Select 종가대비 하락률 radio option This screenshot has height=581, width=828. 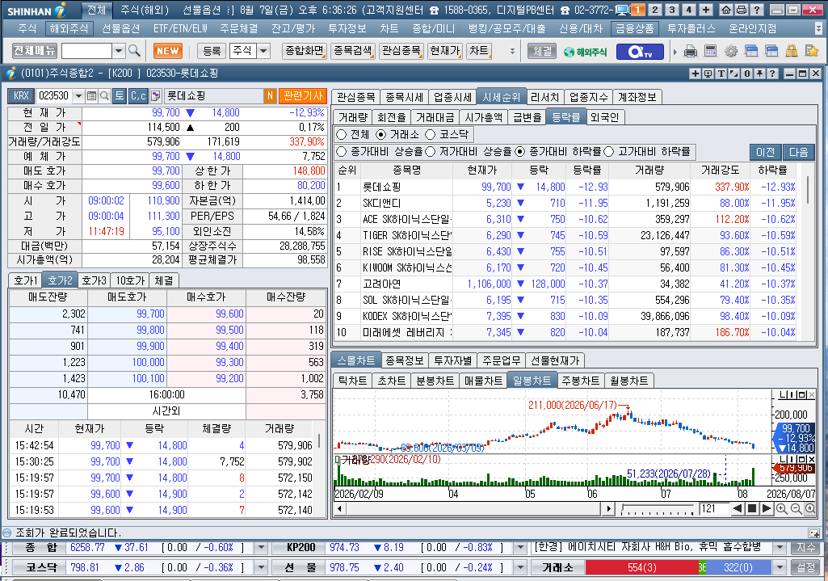(x=519, y=152)
